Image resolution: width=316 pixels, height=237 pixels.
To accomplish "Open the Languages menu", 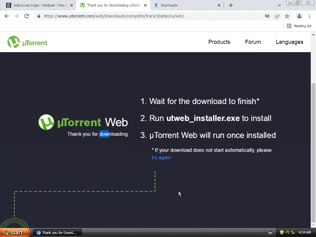I will [x=289, y=42].
